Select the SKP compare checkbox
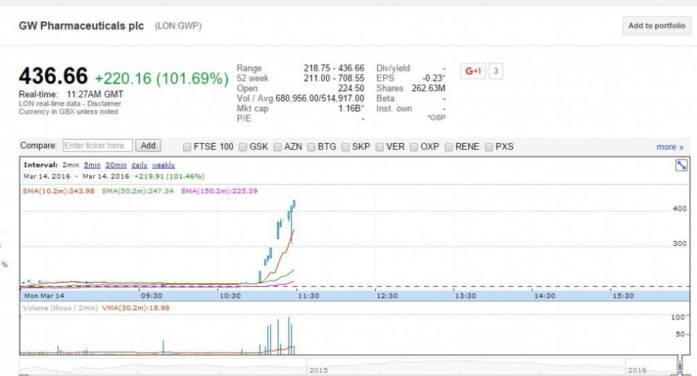 (346, 146)
